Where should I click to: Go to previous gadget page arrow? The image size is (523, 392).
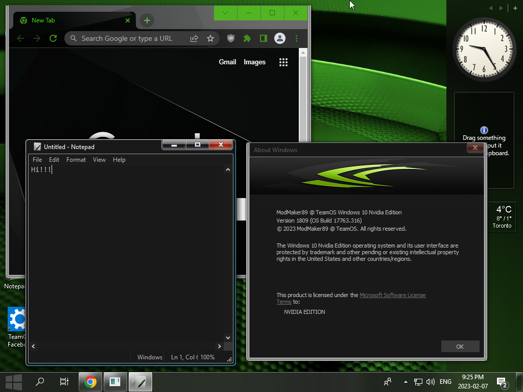tap(490, 8)
